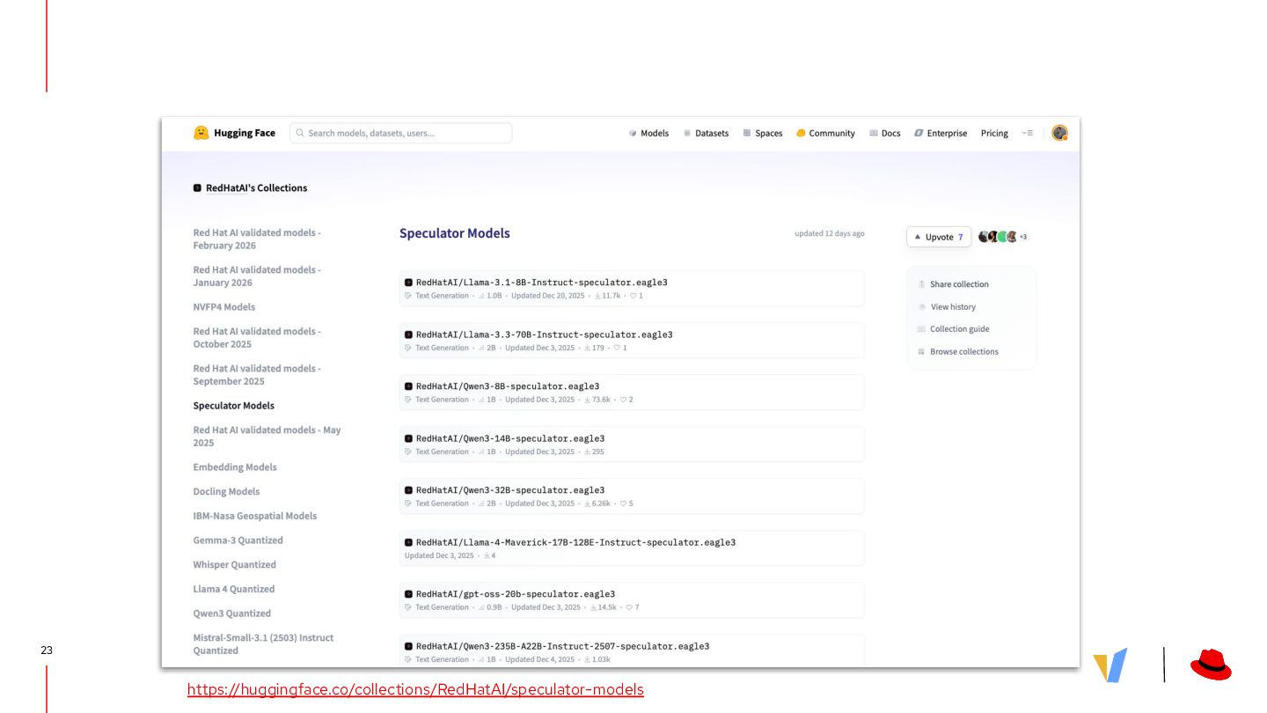Click the RedHatAI icon on gpt-oss-20b row
Screen dimensions: 1267x713
pos(408,594)
